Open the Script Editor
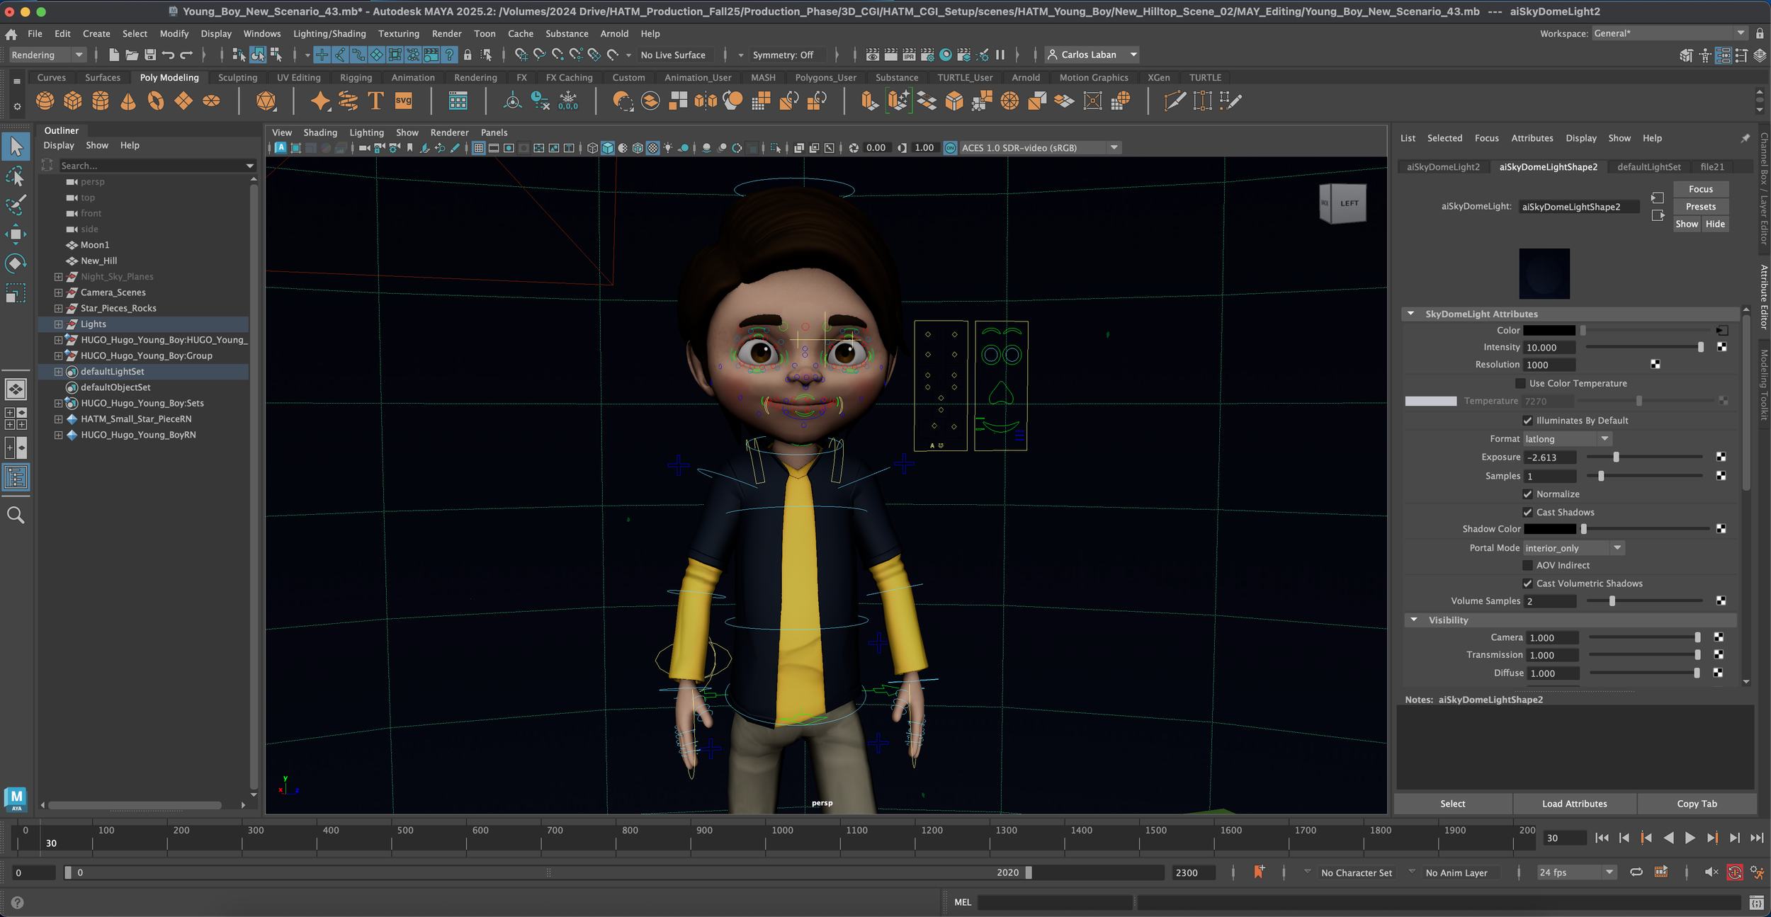 pyautogui.click(x=1756, y=902)
